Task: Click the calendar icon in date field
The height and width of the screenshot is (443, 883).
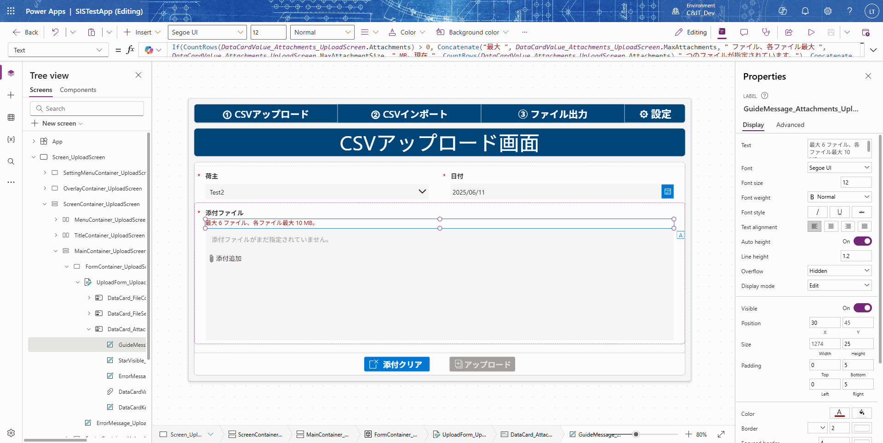Action: click(667, 192)
